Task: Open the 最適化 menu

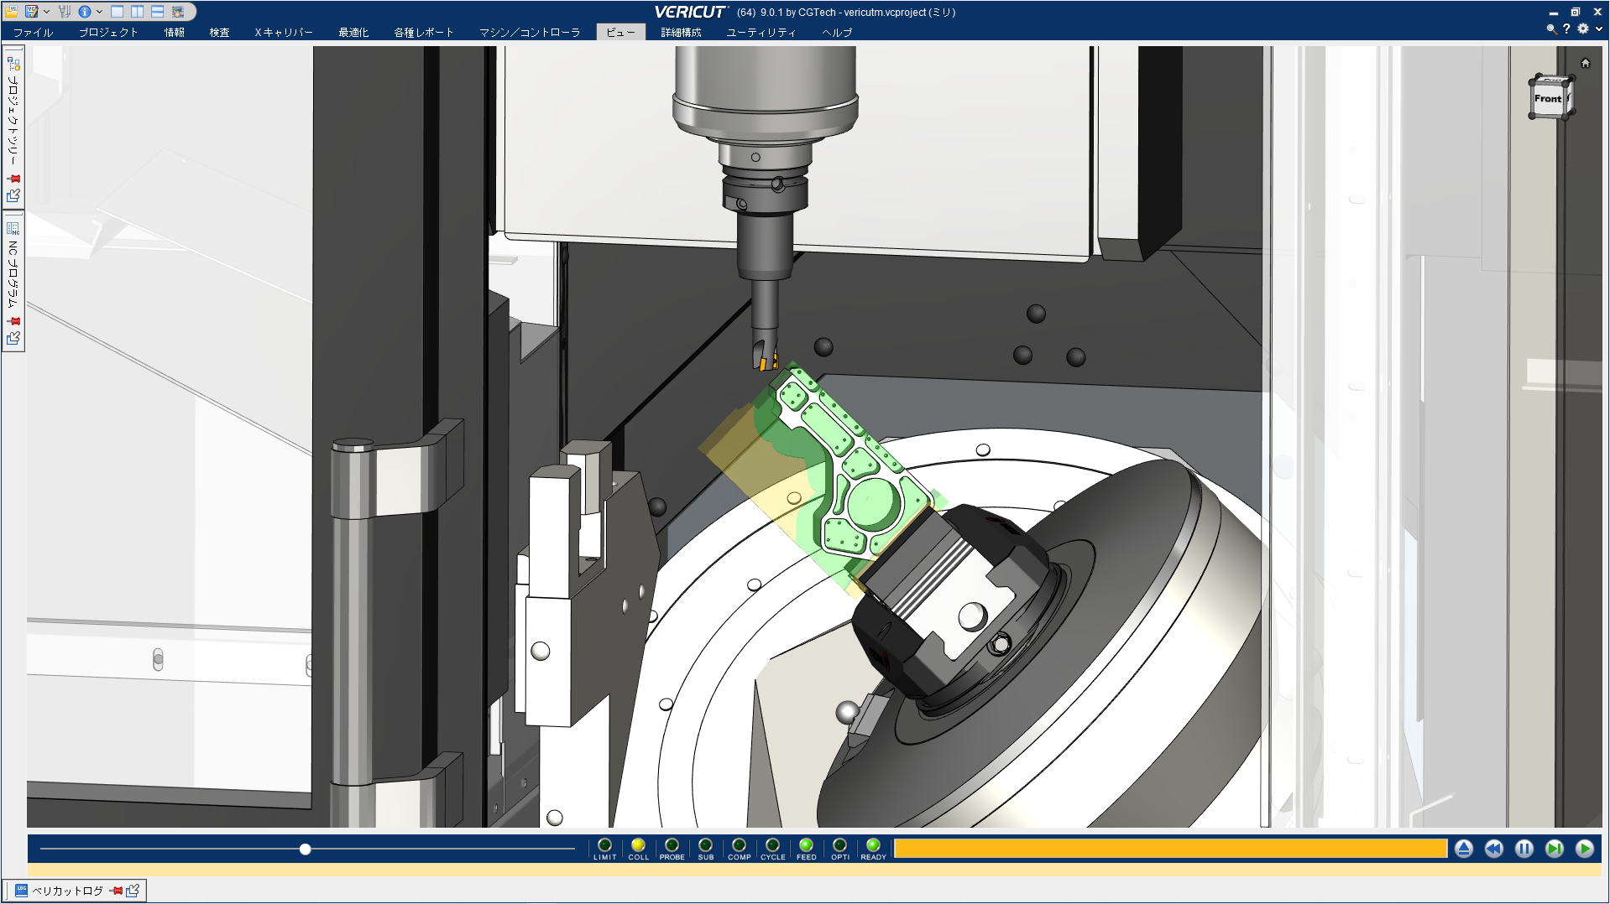Action: [x=353, y=33]
